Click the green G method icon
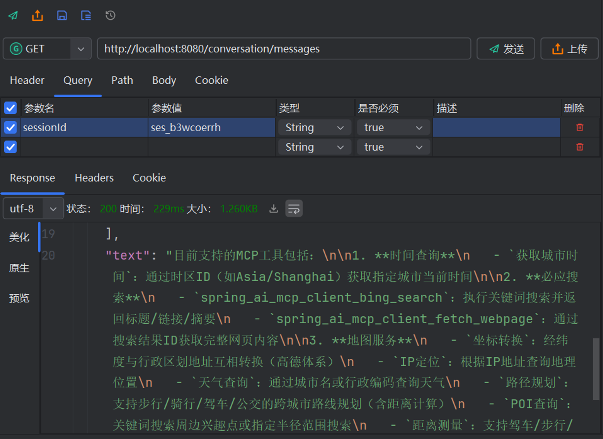The width and height of the screenshot is (603, 439). 16,49
